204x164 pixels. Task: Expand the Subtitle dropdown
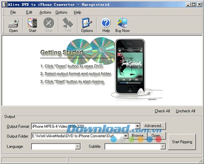tap(163, 147)
